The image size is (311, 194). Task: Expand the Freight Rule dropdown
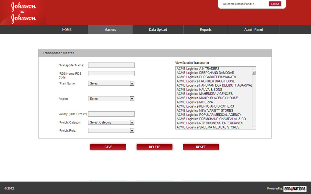(111, 131)
